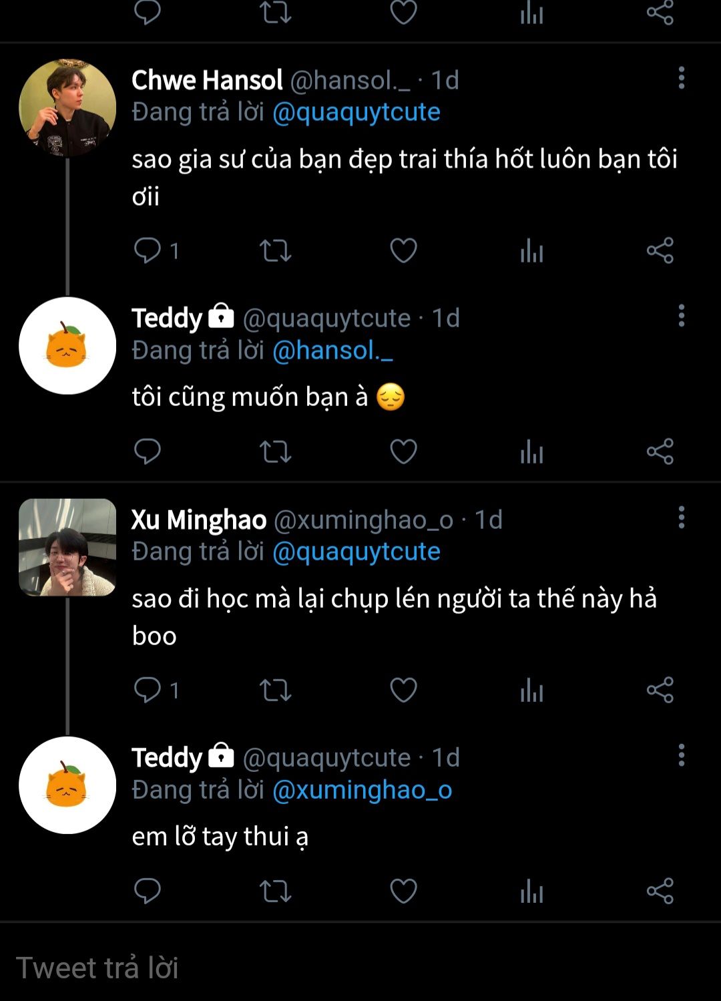Focus the "Tweet trả lời" reply field
Viewport: 721px width, 1001px height.
[x=360, y=968]
